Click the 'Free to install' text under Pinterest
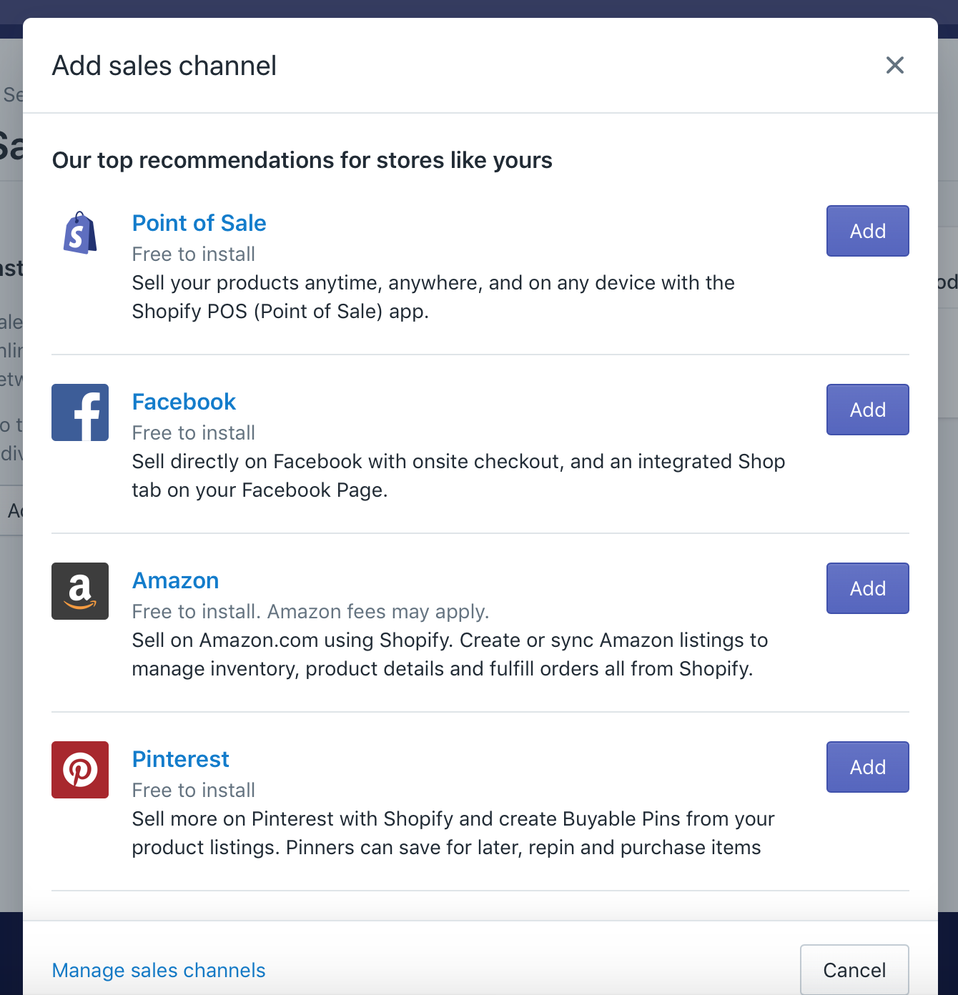 pyautogui.click(x=194, y=791)
